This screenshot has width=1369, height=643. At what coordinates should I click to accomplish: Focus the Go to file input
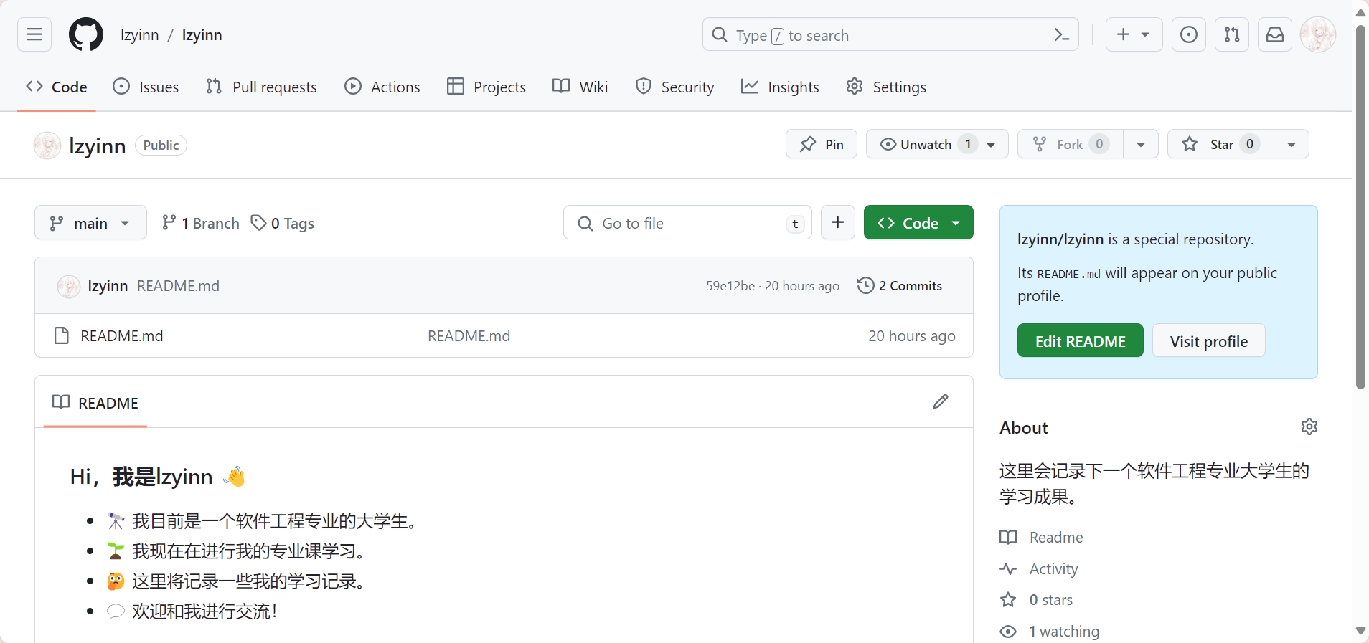pyautogui.click(x=687, y=223)
